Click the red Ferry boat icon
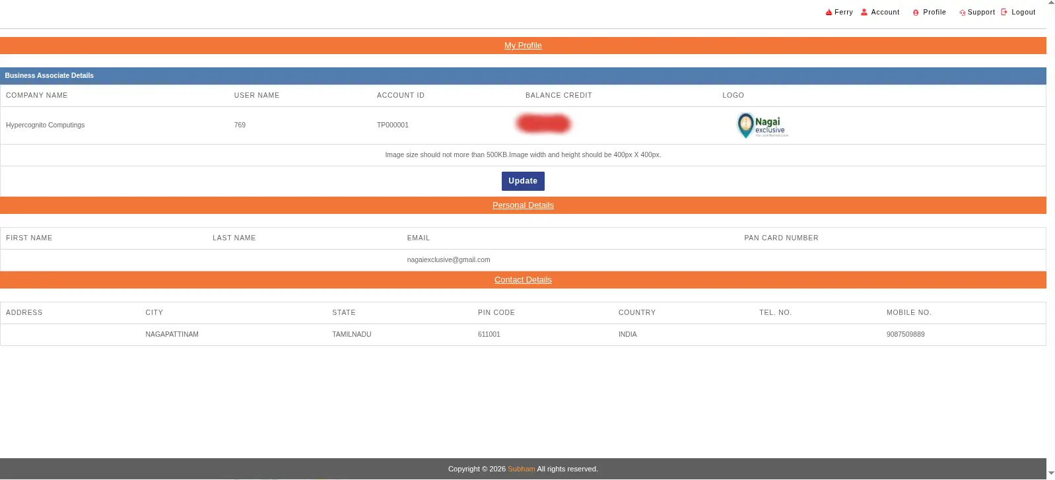The image size is (1055, 480). click(829, 13)
